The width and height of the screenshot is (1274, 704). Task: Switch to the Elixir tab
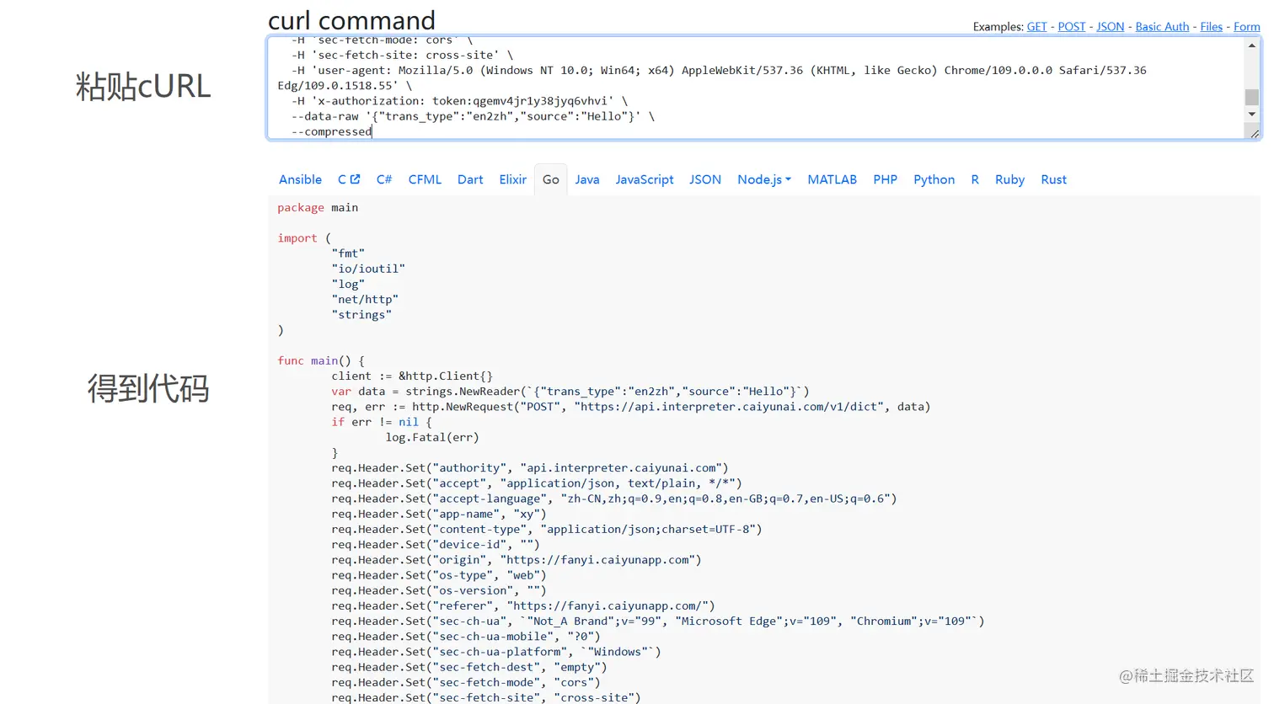(512, 179)
